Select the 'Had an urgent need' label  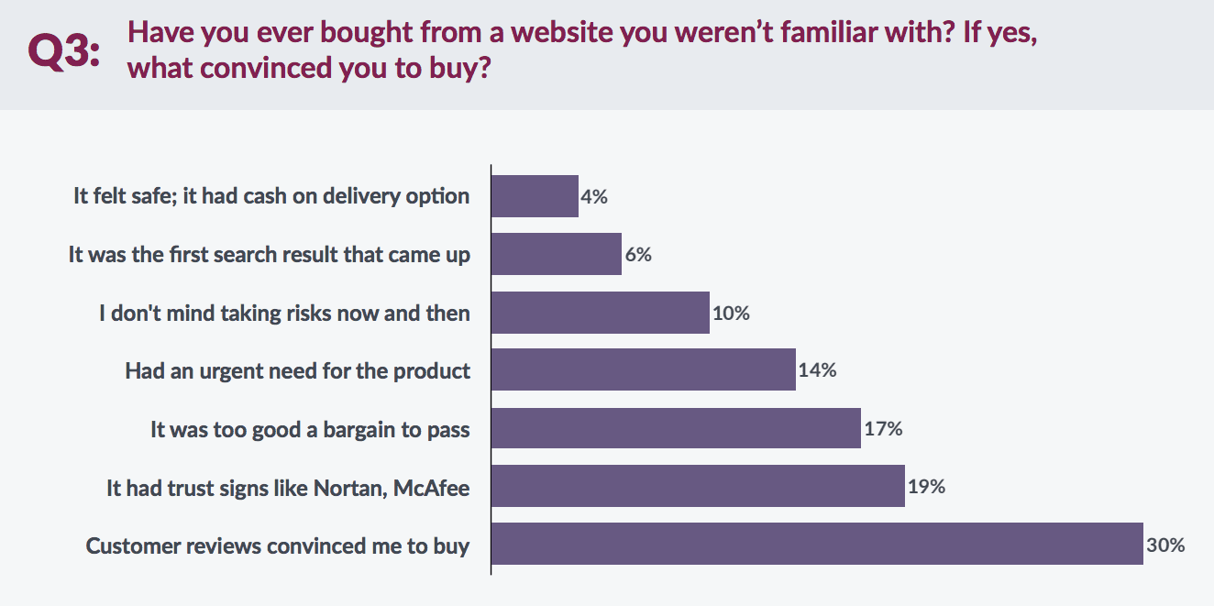pyautogui.click(x=297, y=370)
